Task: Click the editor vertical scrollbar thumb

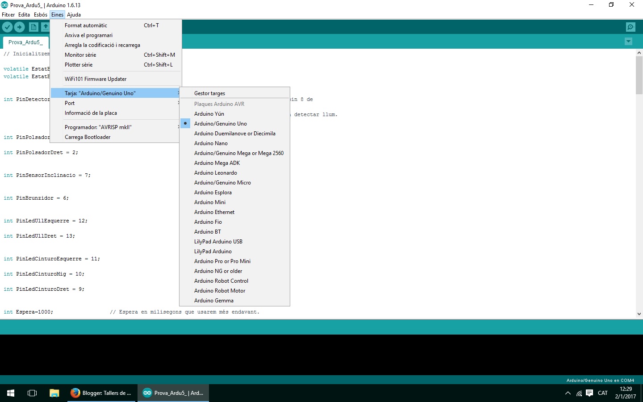Action: click(x=639, y=75)
